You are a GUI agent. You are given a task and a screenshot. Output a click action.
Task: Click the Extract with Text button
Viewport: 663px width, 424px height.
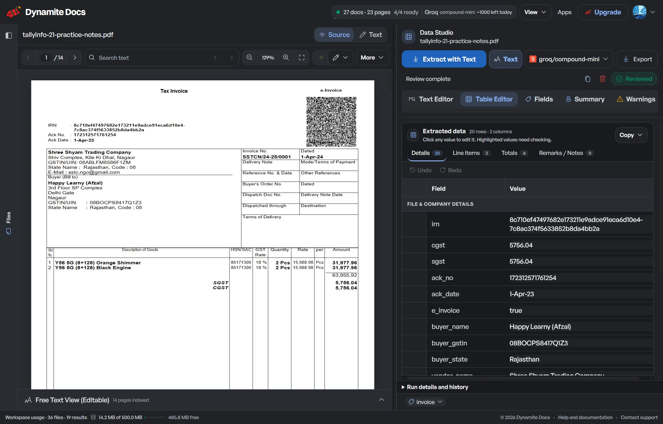tap(444, 59)
